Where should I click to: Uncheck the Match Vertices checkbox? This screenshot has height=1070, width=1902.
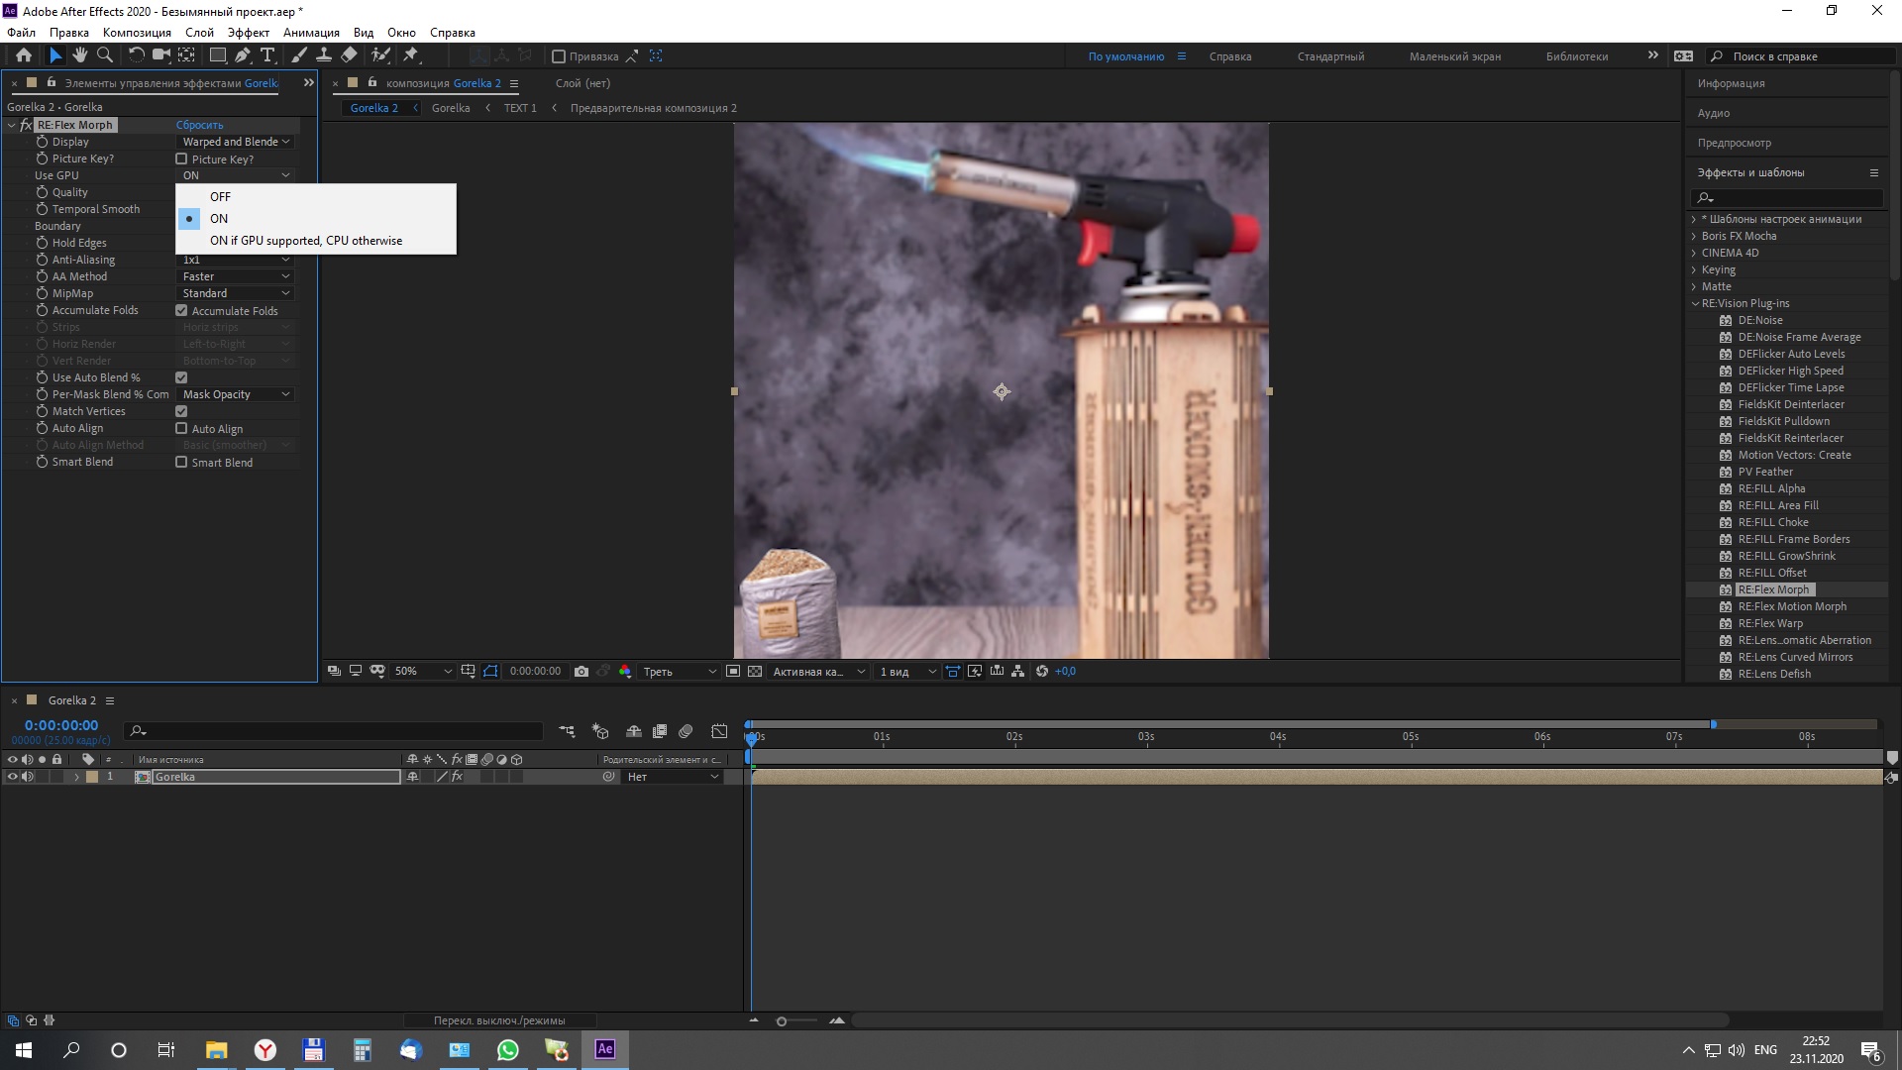tap(181, 411)
